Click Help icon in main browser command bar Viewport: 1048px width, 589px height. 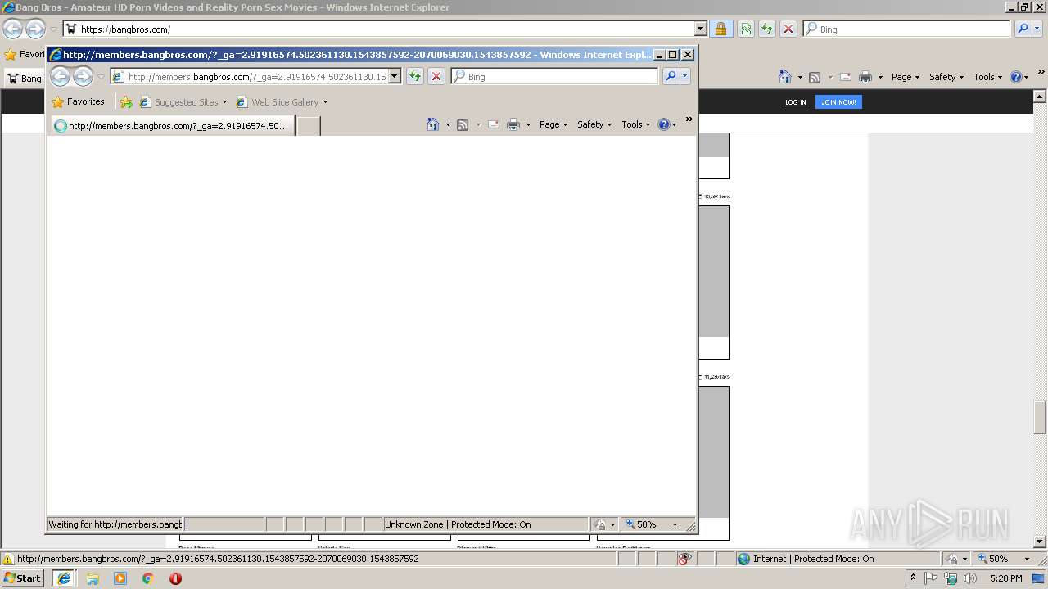pos(1015,77)
